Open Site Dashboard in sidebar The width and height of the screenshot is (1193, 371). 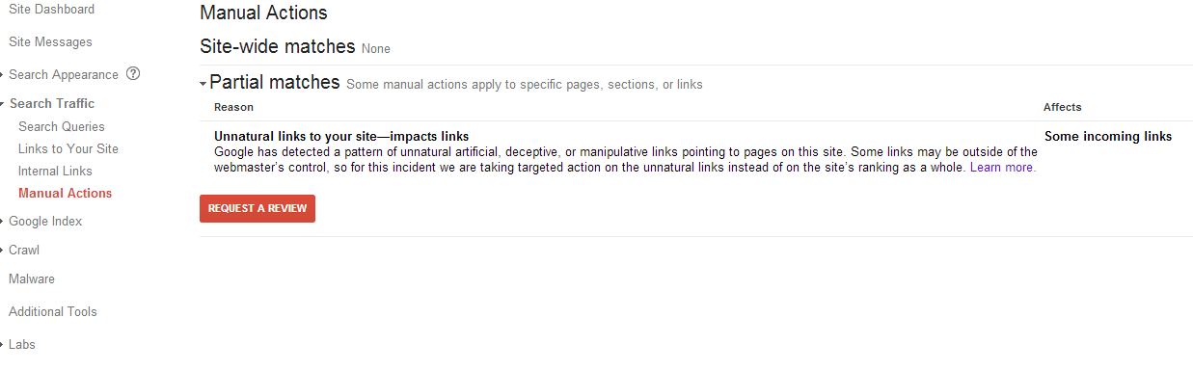pos(51,10)
